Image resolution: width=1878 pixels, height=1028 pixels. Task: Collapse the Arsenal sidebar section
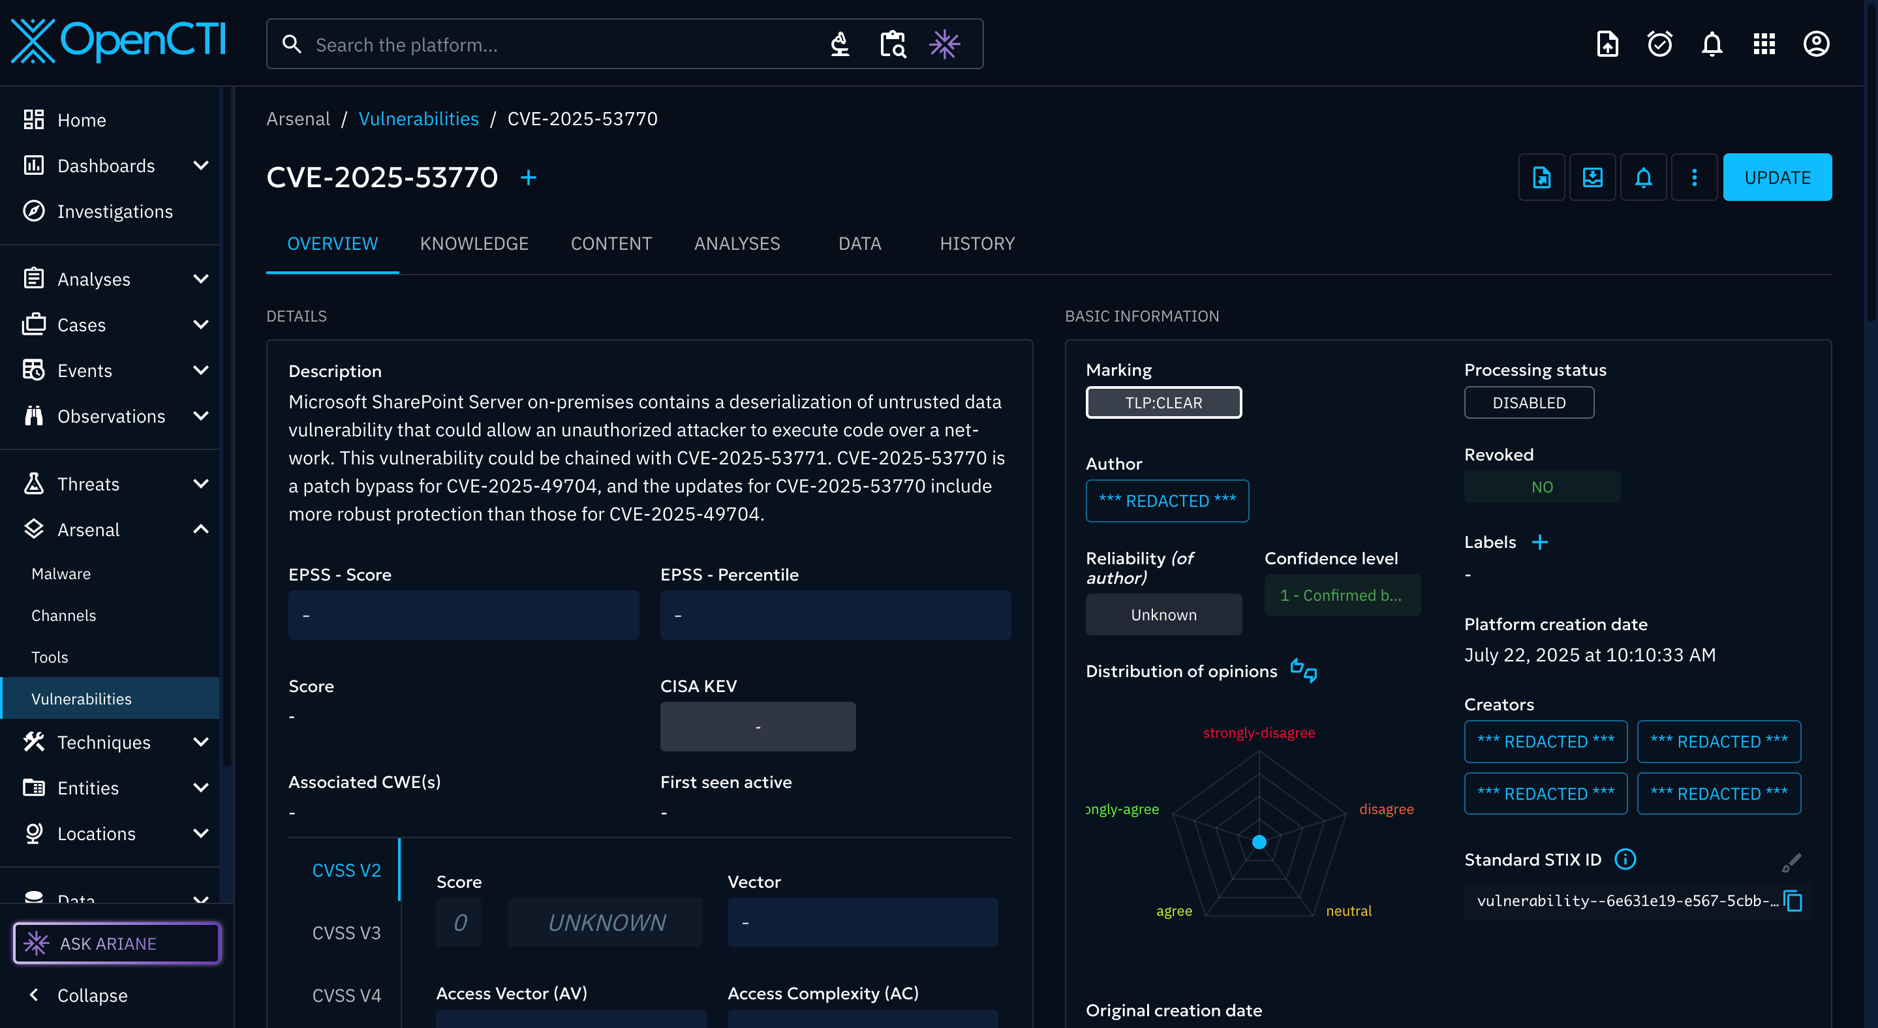(x=200, y=530)
